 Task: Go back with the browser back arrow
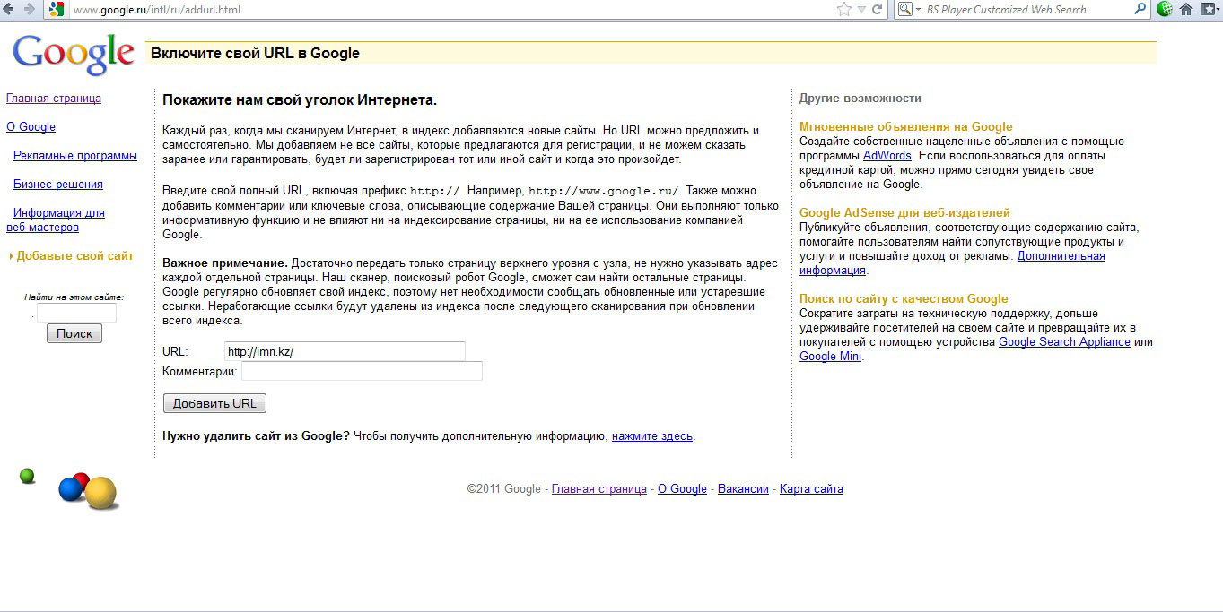coord(10,10)
